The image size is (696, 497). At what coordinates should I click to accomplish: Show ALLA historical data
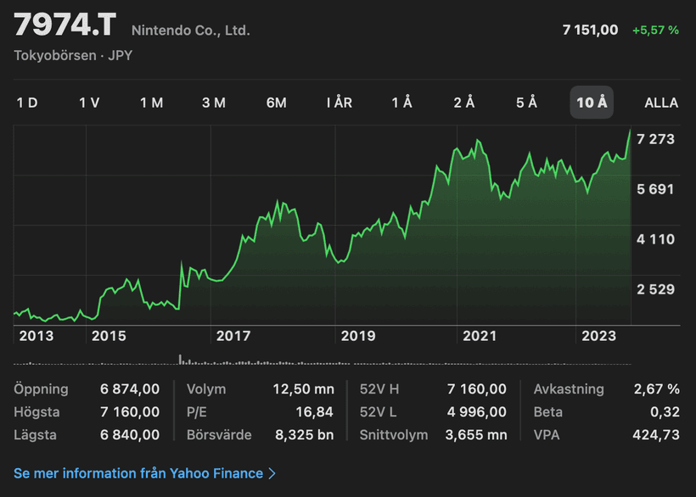[661, 103]
